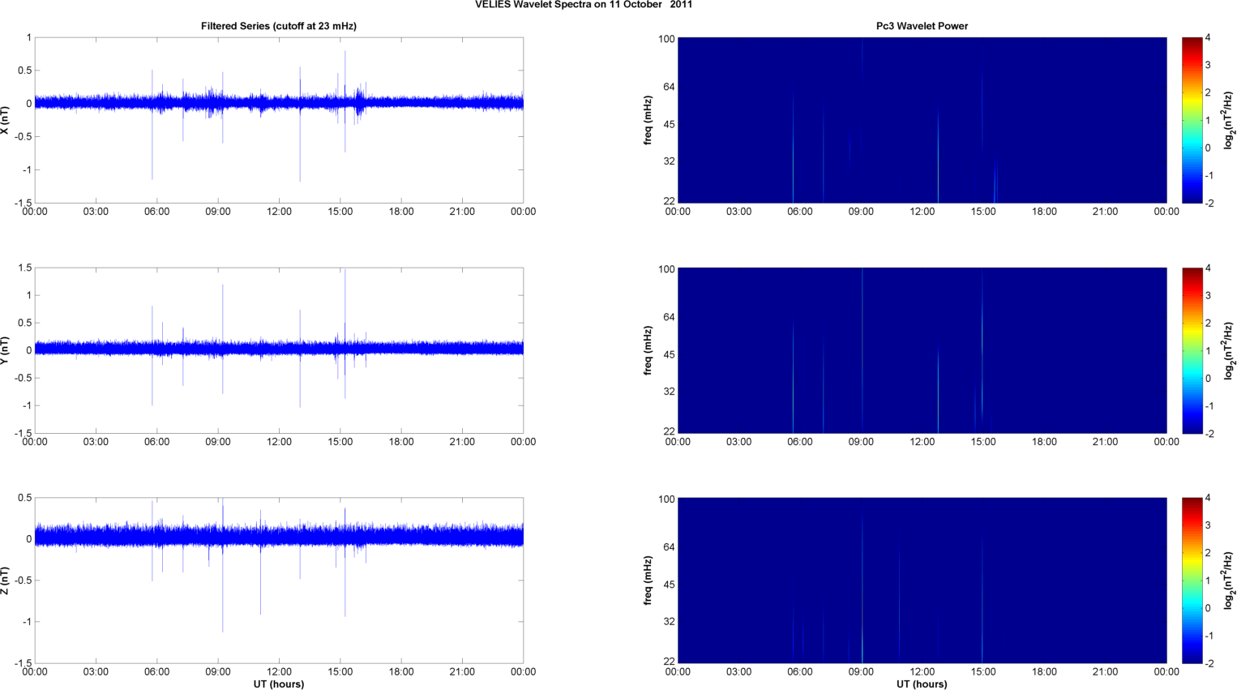Click log2(nT²/Hz) label beside bottom color bar
Viewport: 1237px width, 690px height.
click(x=1229, y=581)
